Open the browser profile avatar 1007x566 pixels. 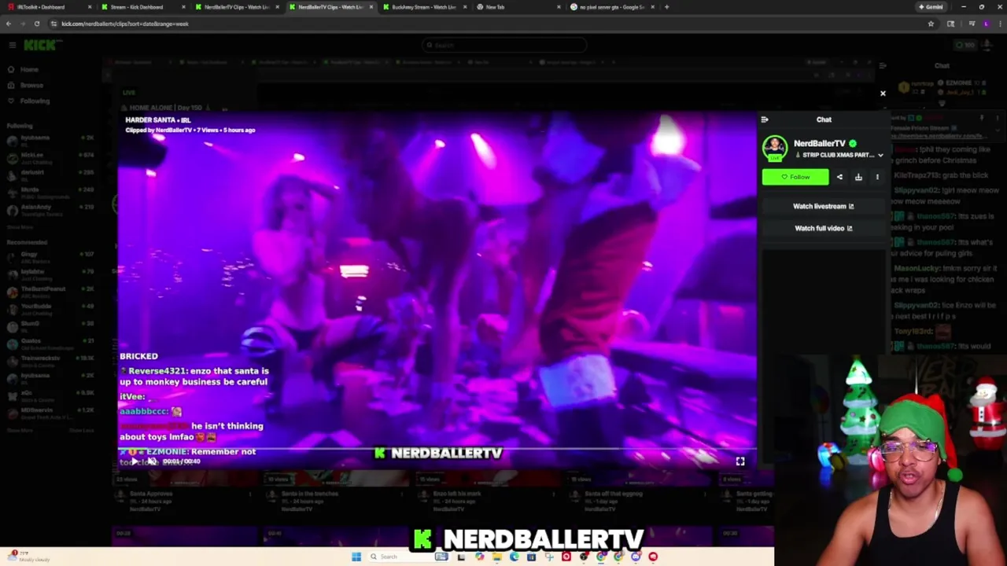[x=986, y=24]
